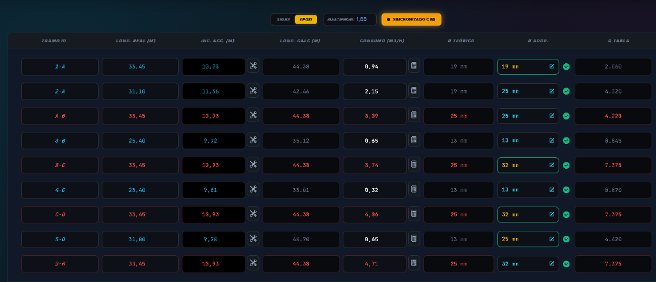Open adopted diameter 25 mm field in row A-B
The image size is (656, 282).
[528, 116]
